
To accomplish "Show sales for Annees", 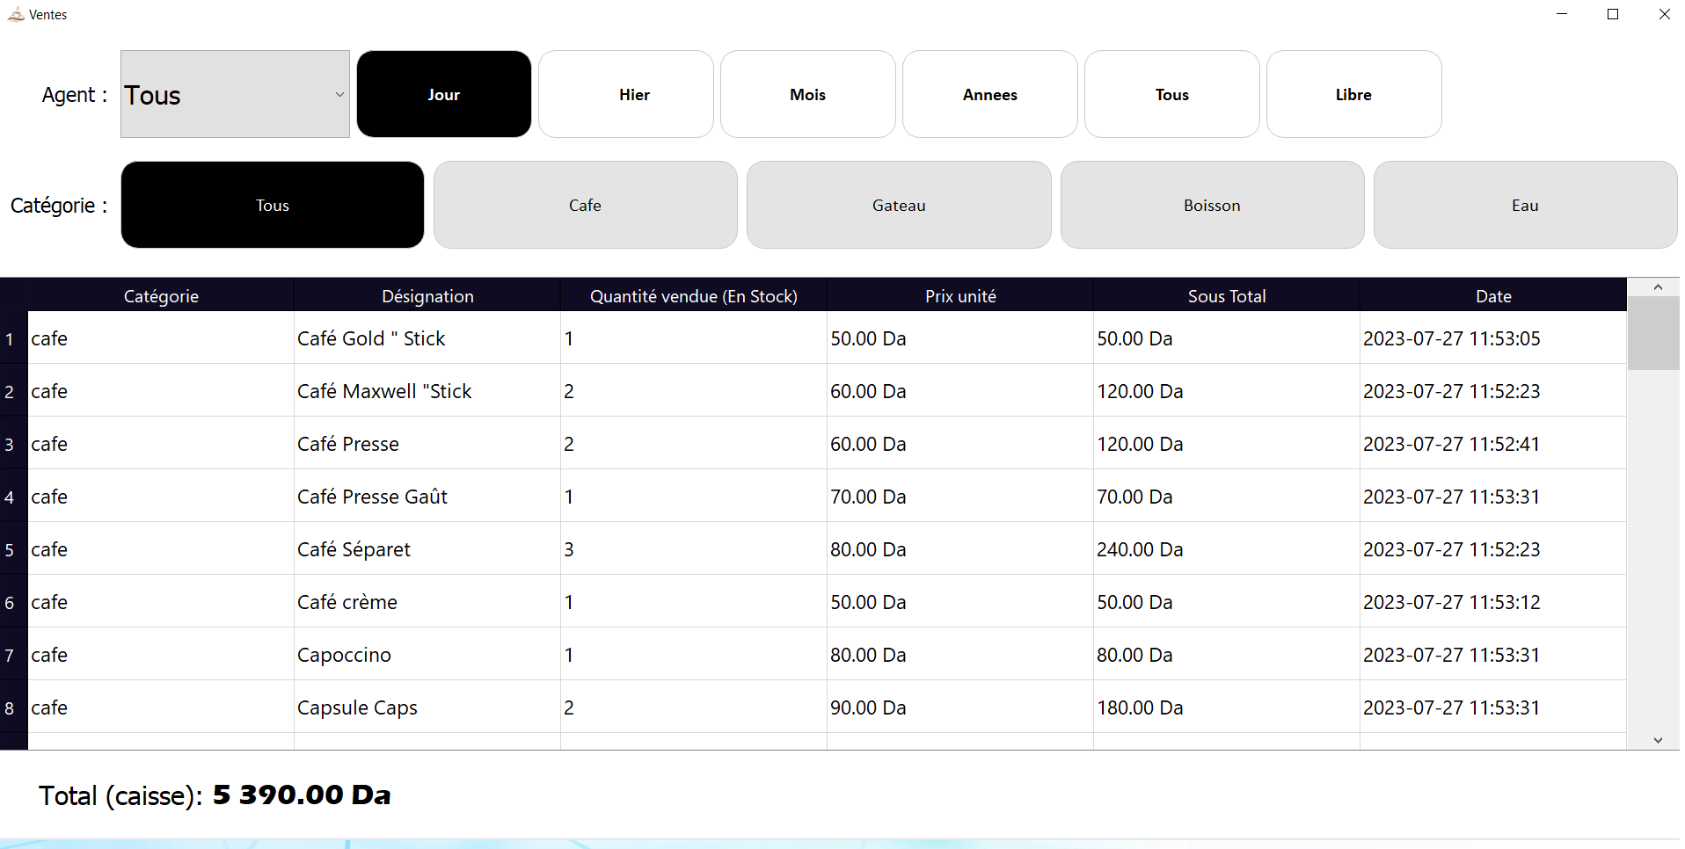I will (x=989, y=94).
